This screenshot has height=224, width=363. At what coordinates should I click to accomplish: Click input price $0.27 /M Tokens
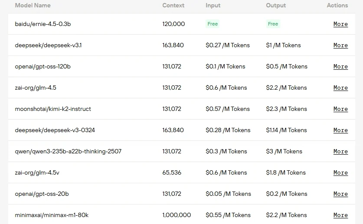pos(228,45)
